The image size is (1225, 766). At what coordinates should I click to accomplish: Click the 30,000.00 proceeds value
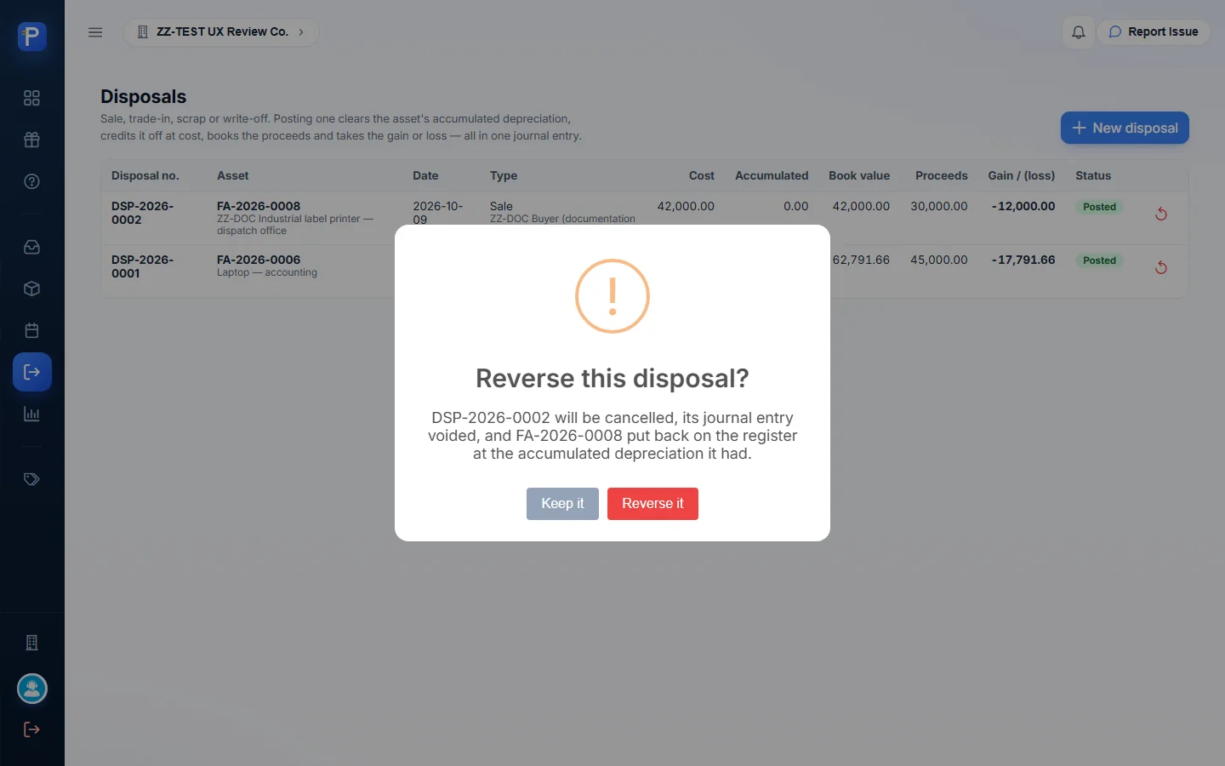pos(939,206)
